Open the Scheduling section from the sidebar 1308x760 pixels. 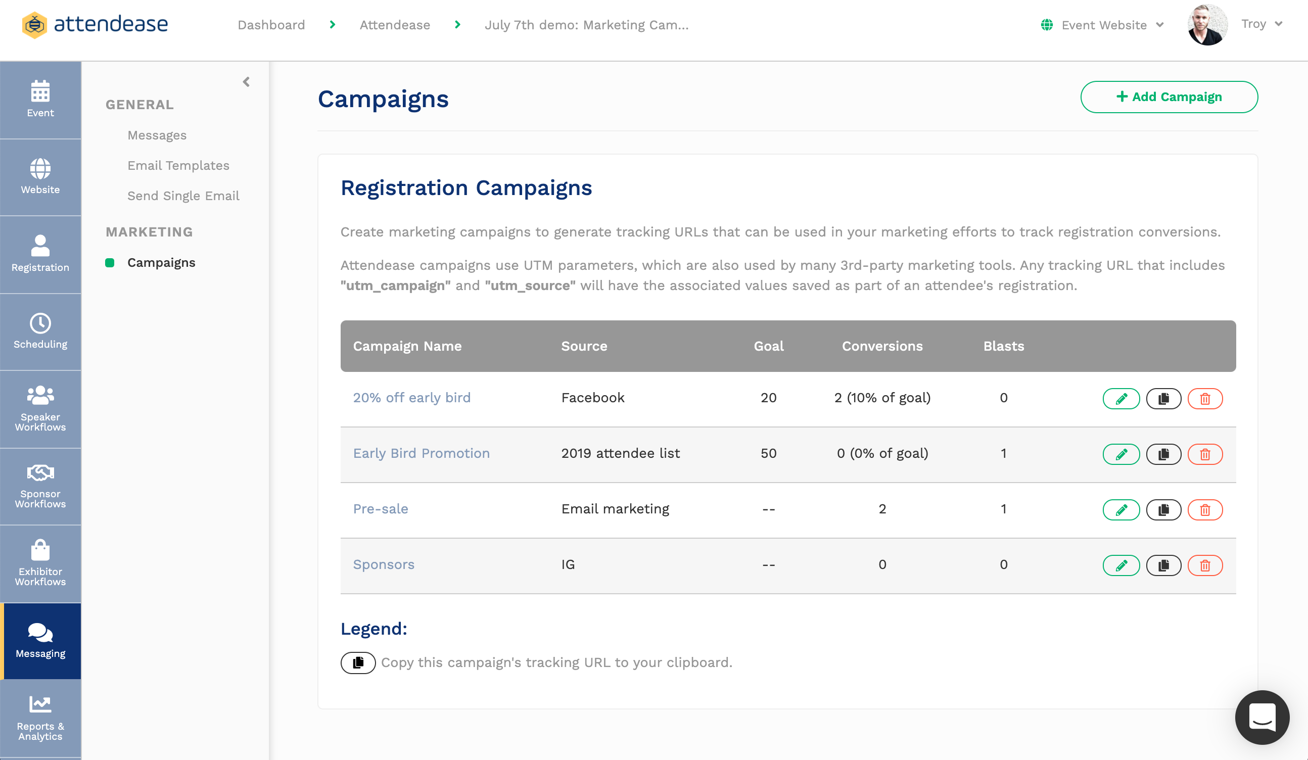pyautogui.click(x=40, y=331)
